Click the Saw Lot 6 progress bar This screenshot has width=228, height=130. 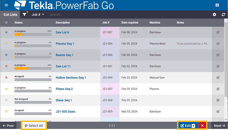click(x=33, y=35)
